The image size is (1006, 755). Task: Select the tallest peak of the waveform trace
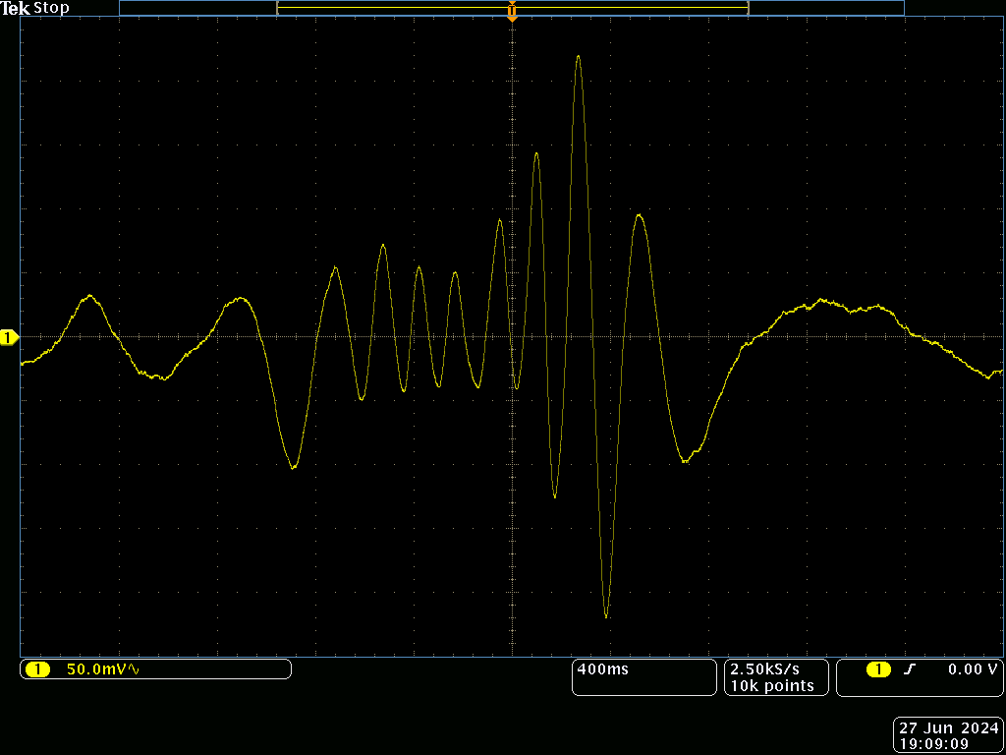click(x=578, y=59)
